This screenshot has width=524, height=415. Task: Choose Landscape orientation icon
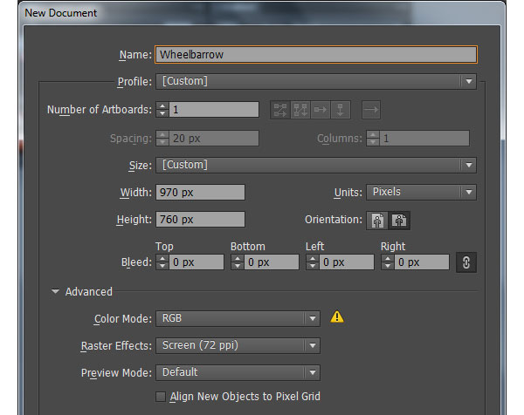pyautogui.click(x=399, y=221)
